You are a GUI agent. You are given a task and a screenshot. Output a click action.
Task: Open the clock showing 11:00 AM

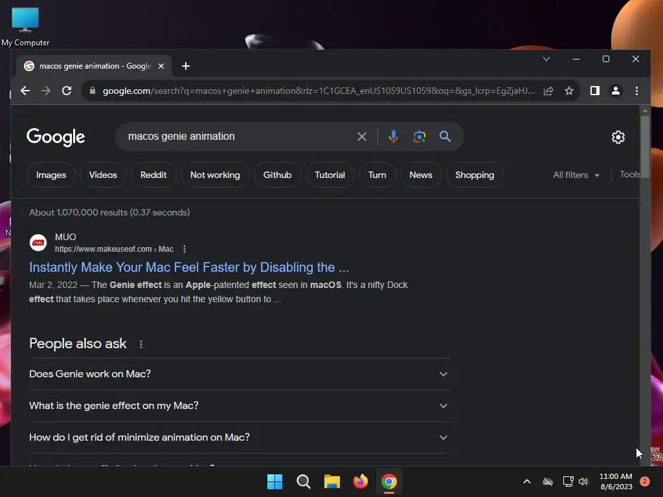(616, 481)
